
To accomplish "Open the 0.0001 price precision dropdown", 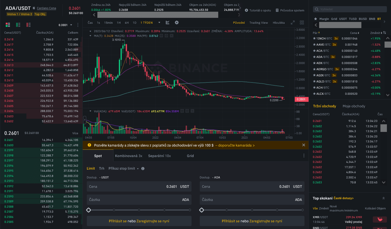I will point(65,25).
